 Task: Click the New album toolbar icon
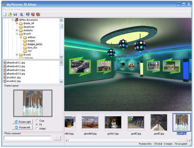(5, 14)
